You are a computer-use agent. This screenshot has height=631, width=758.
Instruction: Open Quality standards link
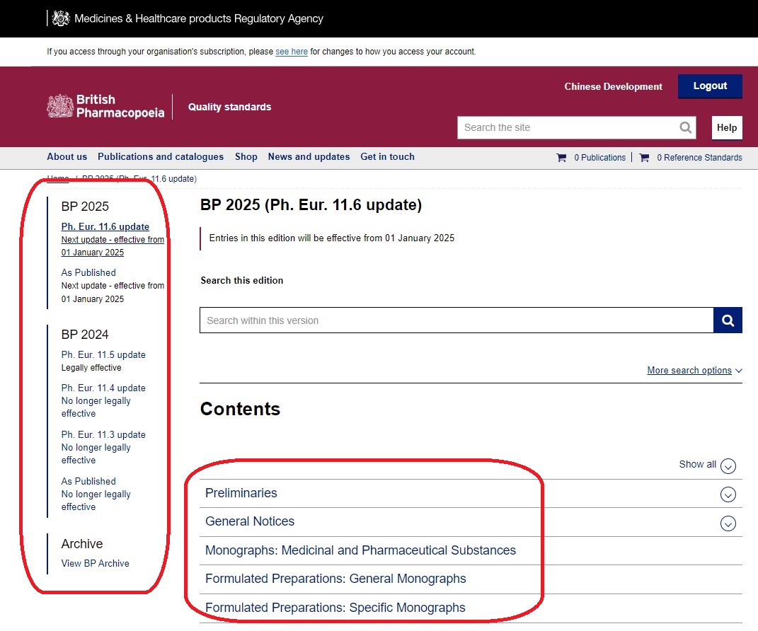(x=229, y=107)
